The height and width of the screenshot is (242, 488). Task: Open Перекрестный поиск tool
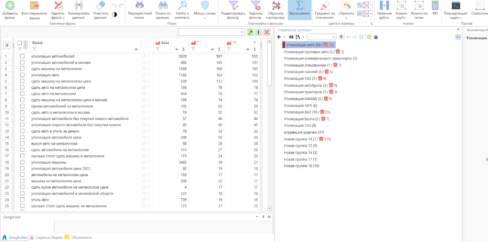coord(139,5)
